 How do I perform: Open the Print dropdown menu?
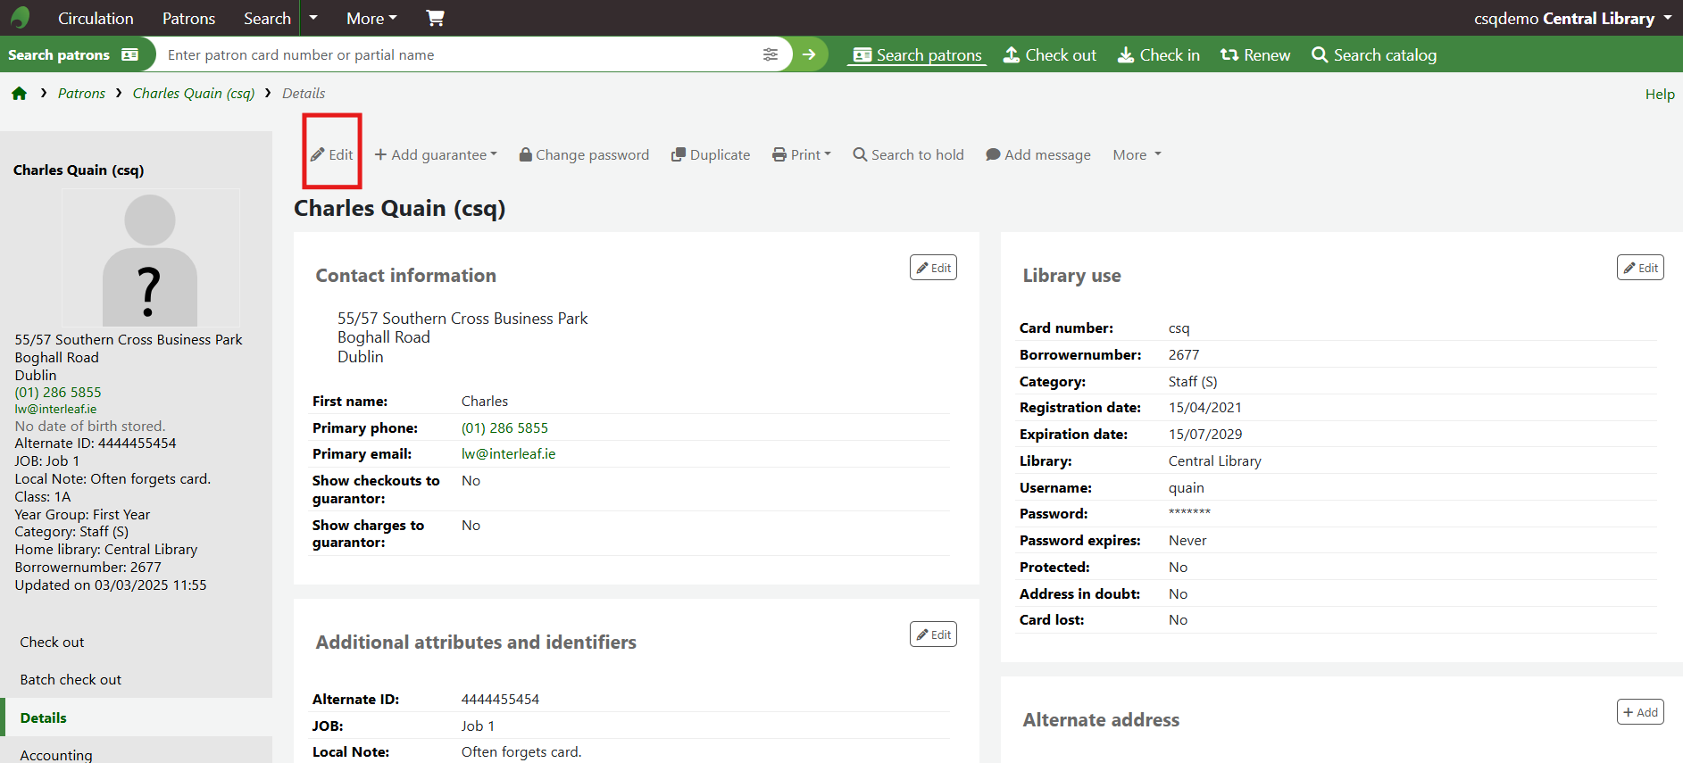click(802, 154)
